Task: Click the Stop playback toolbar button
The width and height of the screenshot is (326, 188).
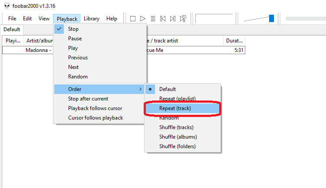Action: (x=133, y=19)
